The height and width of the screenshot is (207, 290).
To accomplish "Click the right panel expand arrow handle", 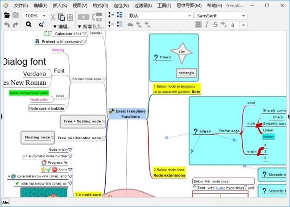I will tap(289, 116).
